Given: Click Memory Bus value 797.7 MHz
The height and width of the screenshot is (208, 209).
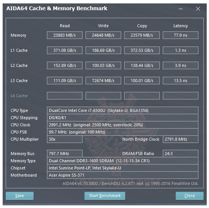Looking at the screenshot, I should tap(65, 154).
